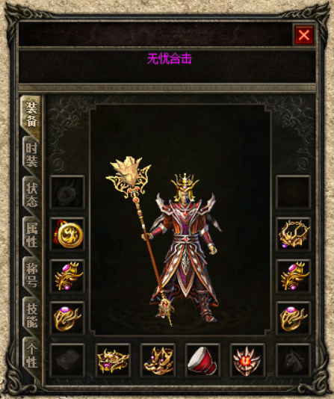Select the right gold bracer with pink gem
Screen dimensions: 334x399
pyautogui.click(x=294, y=276)
